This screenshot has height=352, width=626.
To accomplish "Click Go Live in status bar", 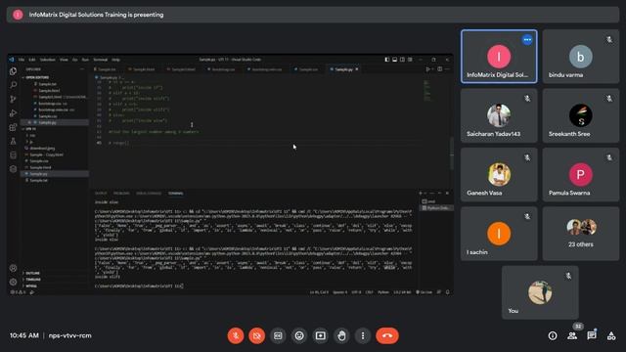I will pos(425,292).
